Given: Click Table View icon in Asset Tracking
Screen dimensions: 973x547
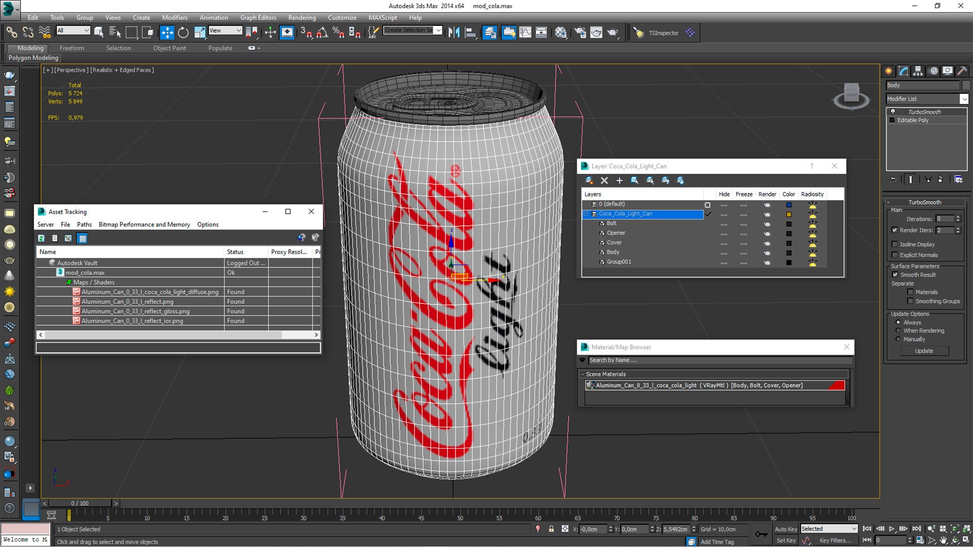Looking at the screenshot, I should tap(83, 238).
